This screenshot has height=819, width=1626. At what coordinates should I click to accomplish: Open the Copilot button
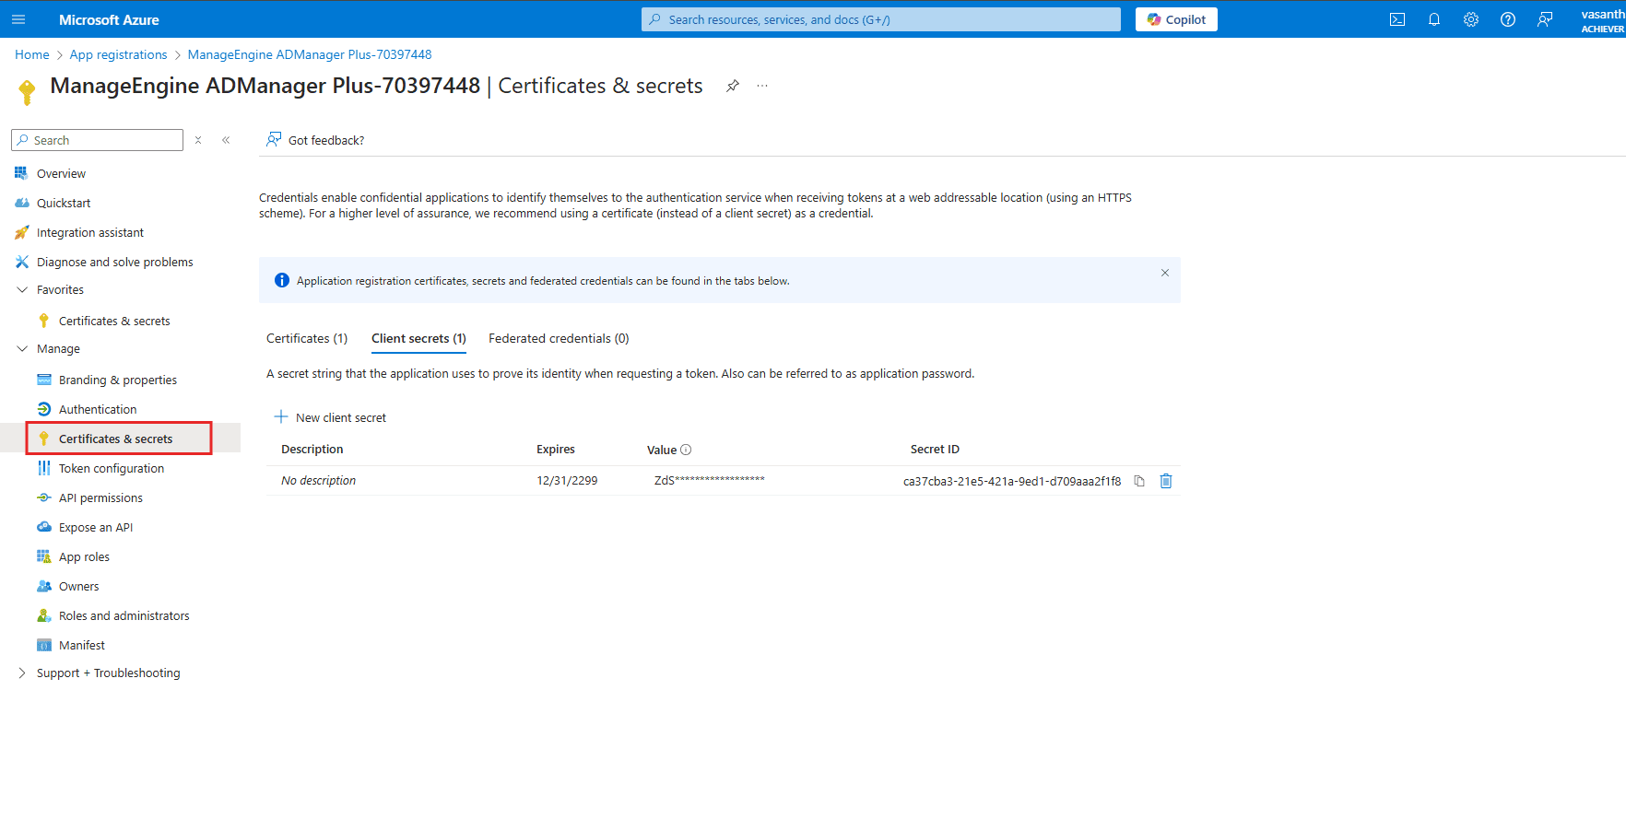click(x=1176, y=19)
